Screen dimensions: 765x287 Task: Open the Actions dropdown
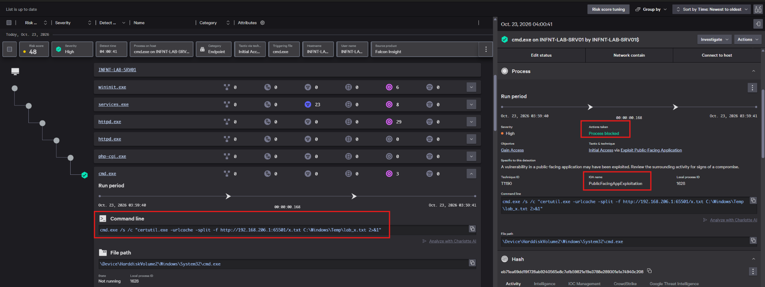(x=748, y=40)
